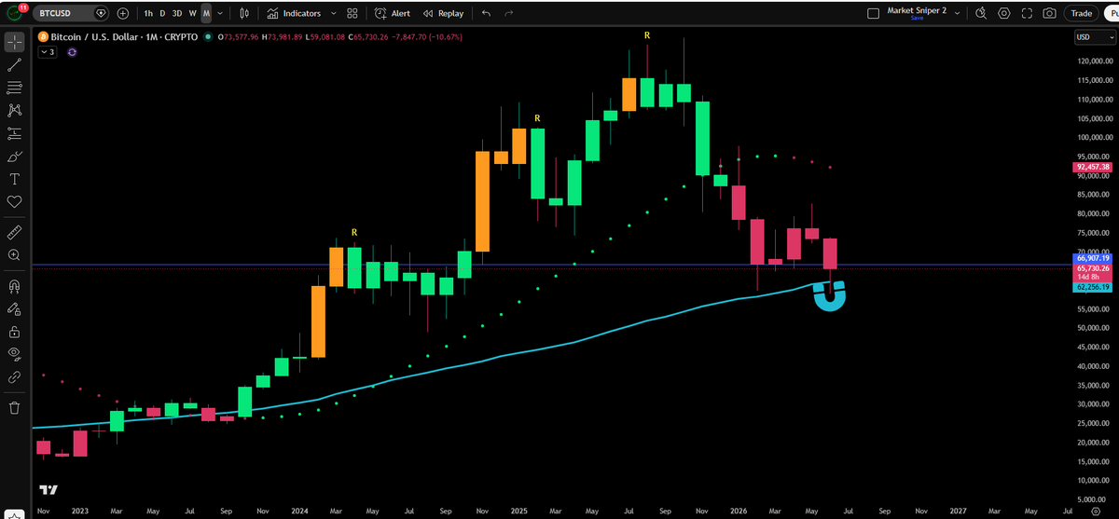Redo the chart action
The width and height of the screenshot is (1119, 519).
(508, 14)
